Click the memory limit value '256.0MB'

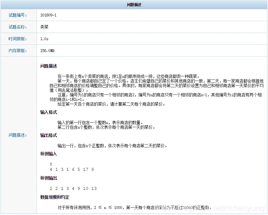47,51
